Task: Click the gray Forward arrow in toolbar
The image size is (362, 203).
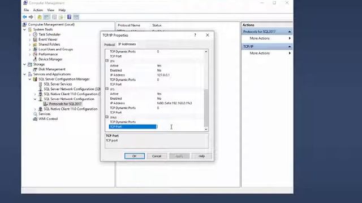Action: 31,17
